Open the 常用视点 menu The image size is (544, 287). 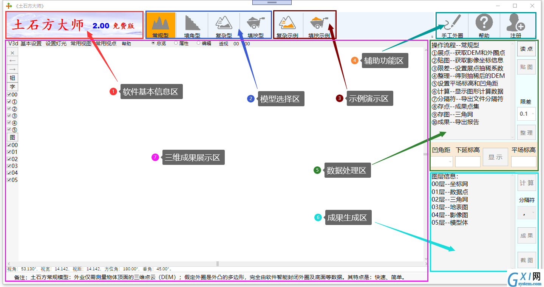pyautogui.click(x=106, y=43)
